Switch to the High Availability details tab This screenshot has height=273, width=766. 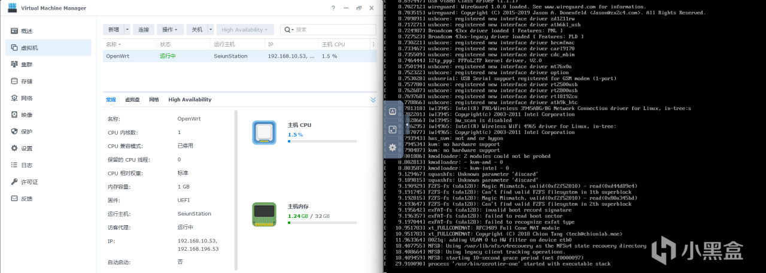click(190, 99)
